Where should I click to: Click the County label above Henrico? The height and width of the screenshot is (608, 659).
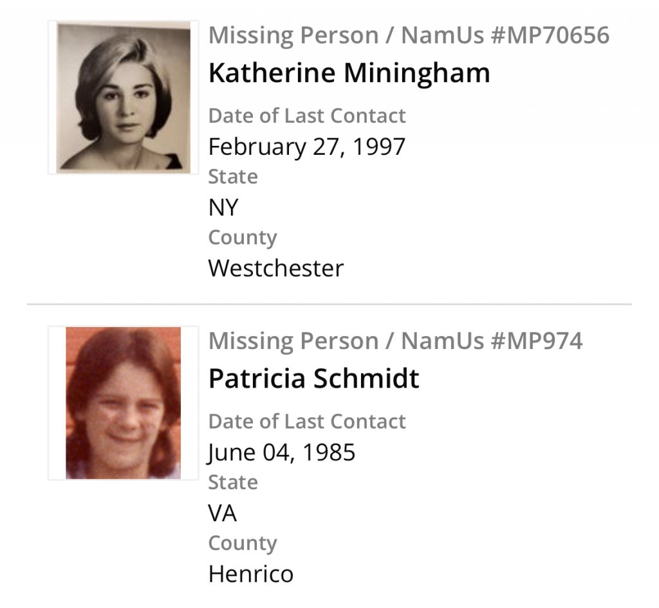(242, 543)
